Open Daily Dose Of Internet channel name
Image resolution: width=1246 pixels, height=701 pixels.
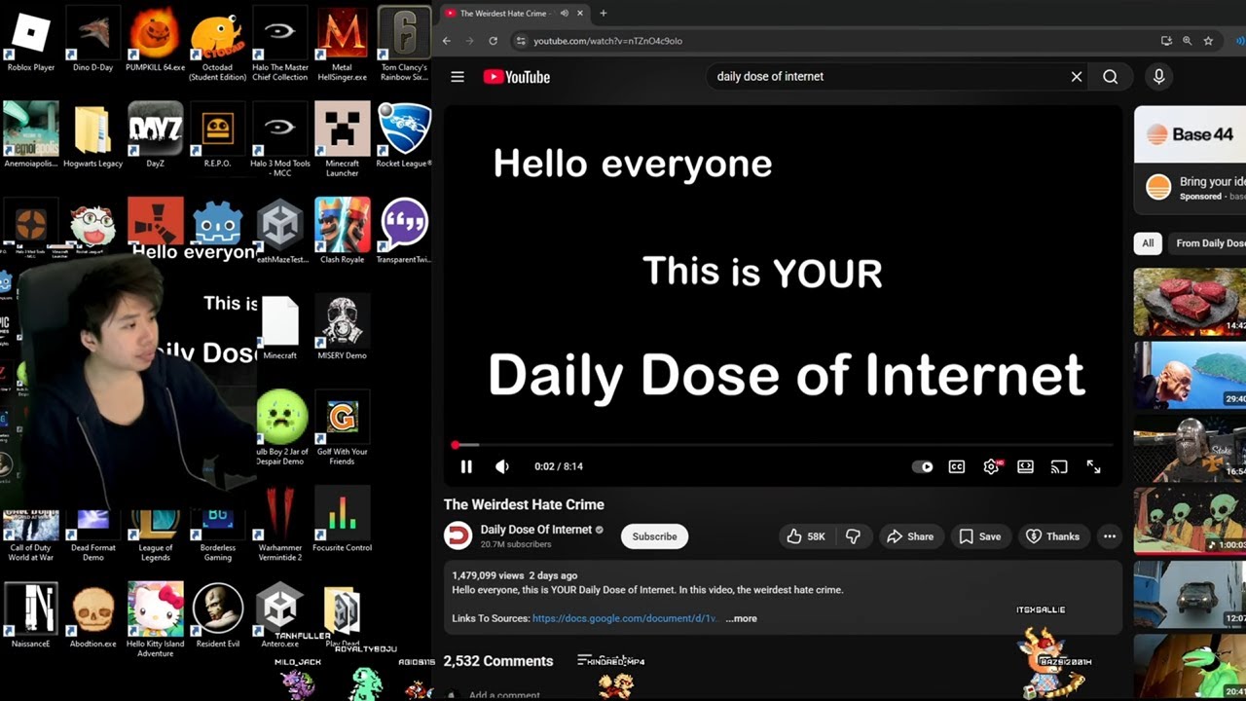tap(535, 530)
